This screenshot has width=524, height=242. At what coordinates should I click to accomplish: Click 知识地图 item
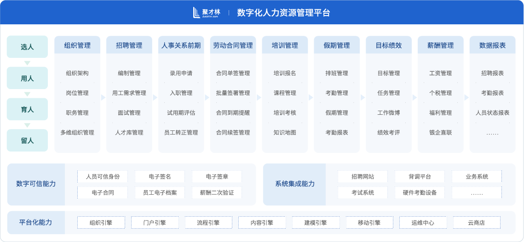click(x=285, y=133)
